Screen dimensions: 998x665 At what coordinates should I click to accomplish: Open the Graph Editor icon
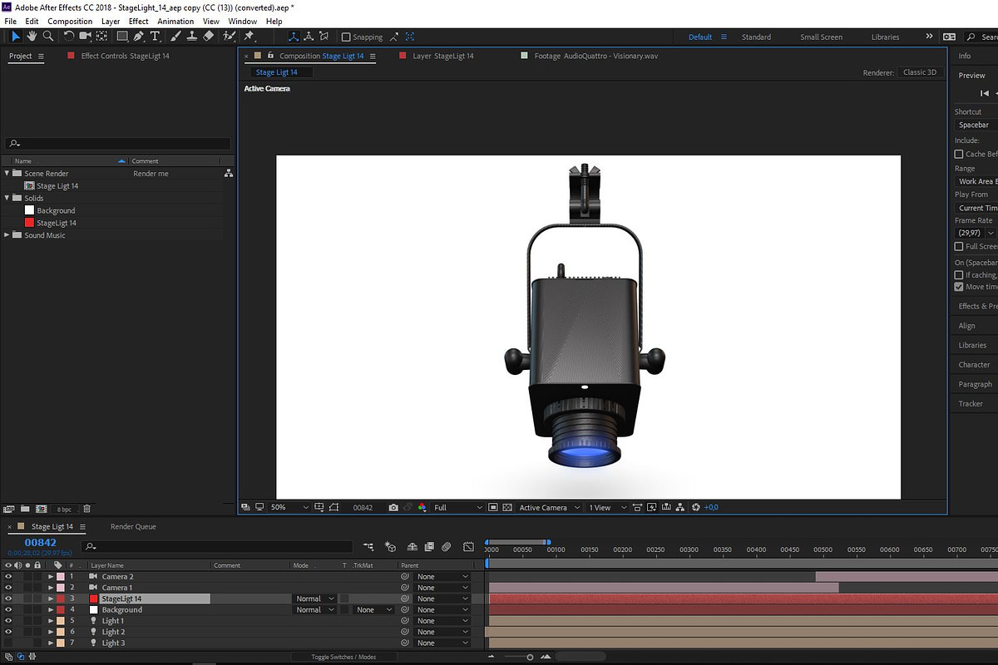point(469,547)
